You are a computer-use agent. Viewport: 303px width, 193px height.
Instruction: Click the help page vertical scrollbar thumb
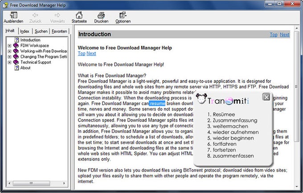[x=297, y=86]
